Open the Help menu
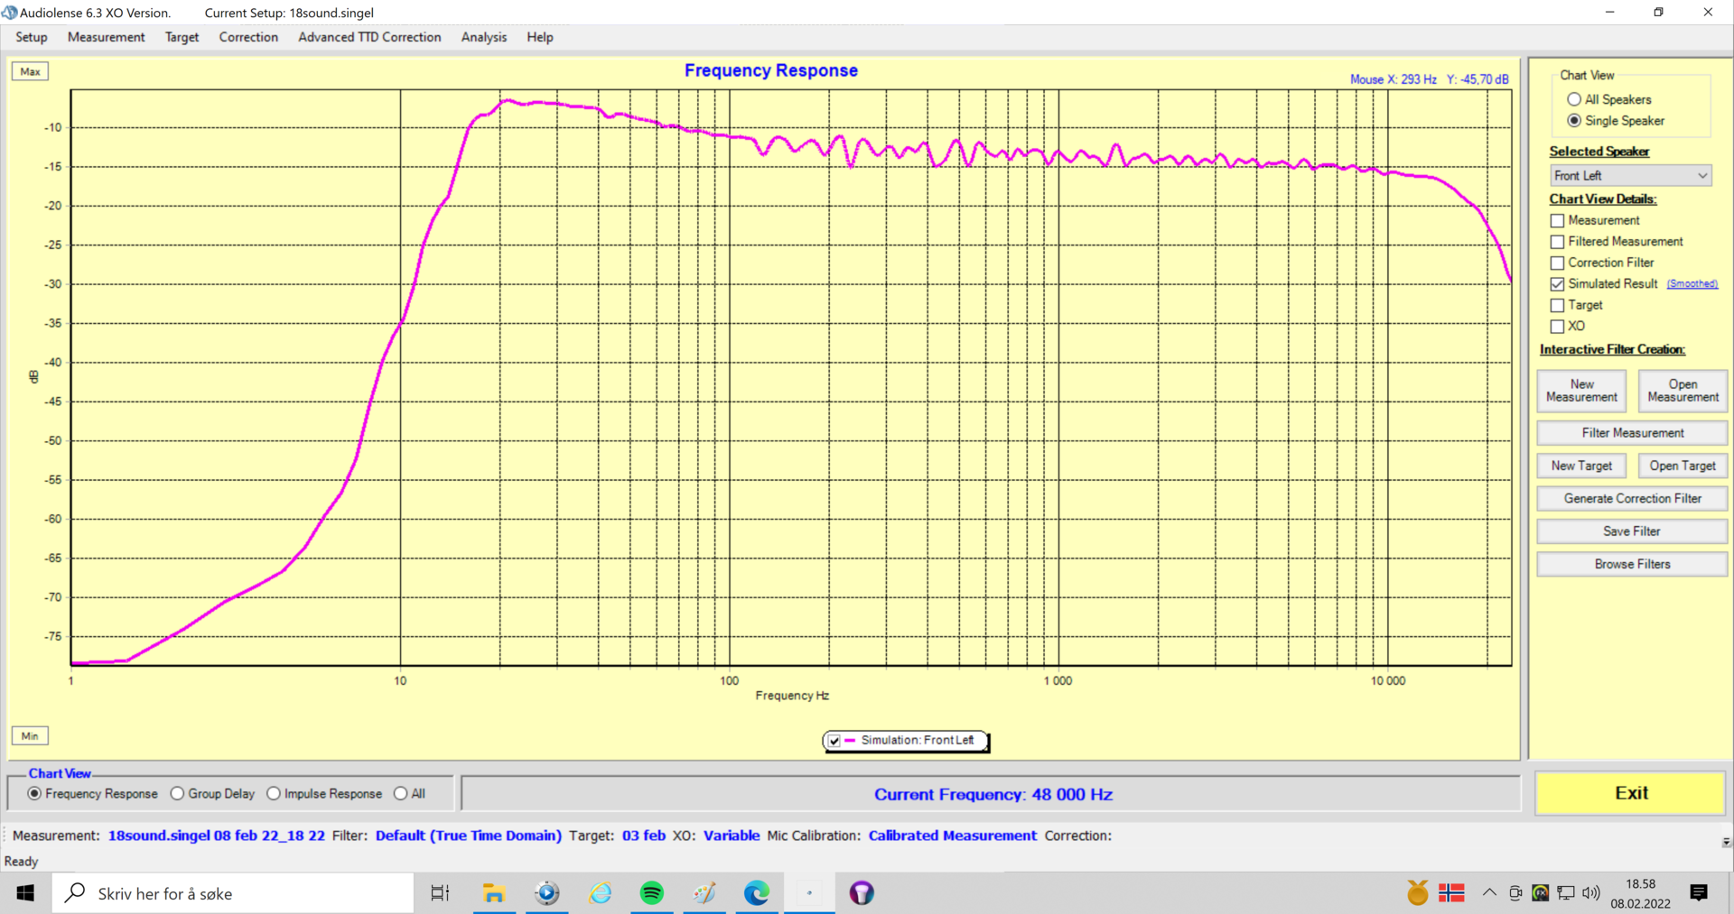 pyautogui.click(x=540, y=37)
